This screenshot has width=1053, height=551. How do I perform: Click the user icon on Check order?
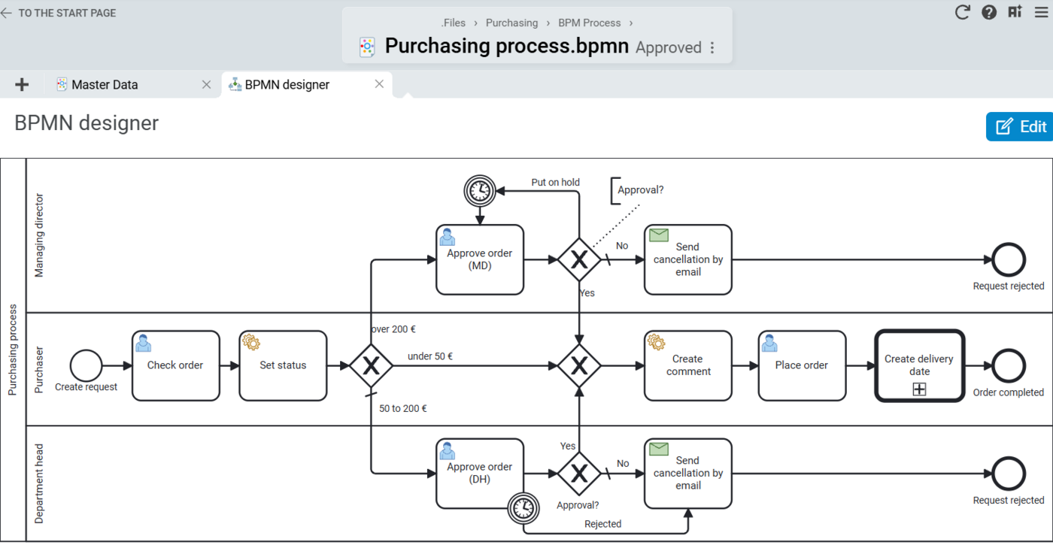tap(143, 344)
